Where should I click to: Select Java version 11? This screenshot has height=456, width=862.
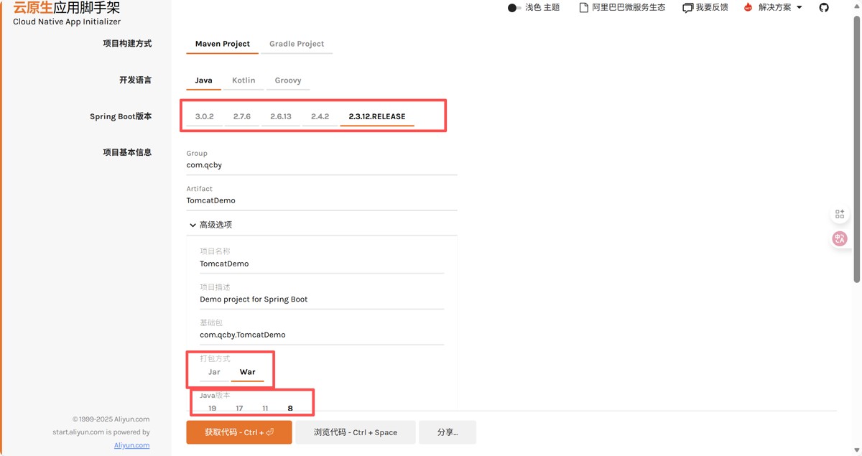[265, 408]
